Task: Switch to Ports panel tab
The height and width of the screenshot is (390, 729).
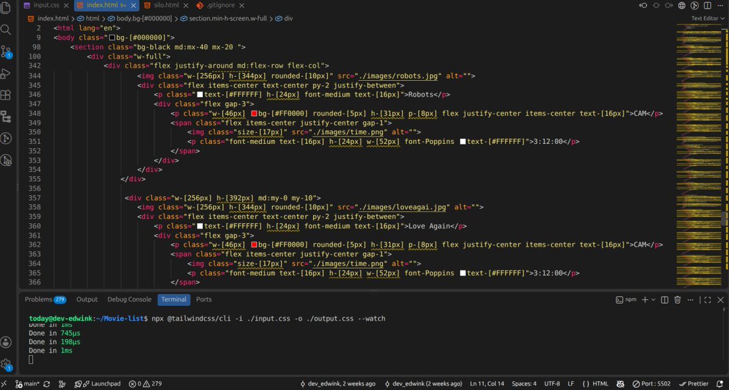Action: (x=204, y=300)
